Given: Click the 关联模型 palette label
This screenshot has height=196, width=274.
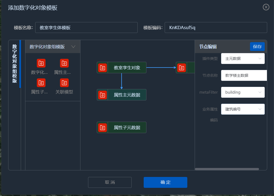Looking at the screenshot, I should [x=64, y=92].
